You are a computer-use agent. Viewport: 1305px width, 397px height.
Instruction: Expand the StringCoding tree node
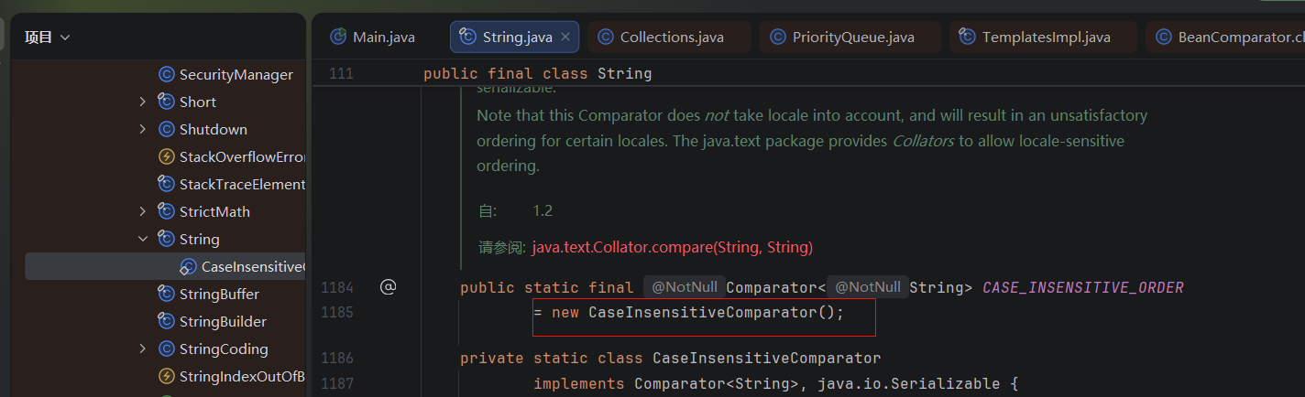point(142,349)
